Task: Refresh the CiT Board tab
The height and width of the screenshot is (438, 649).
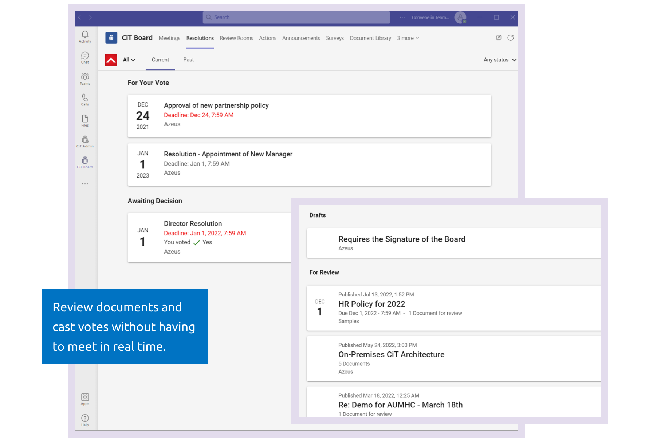Action: 510,37
